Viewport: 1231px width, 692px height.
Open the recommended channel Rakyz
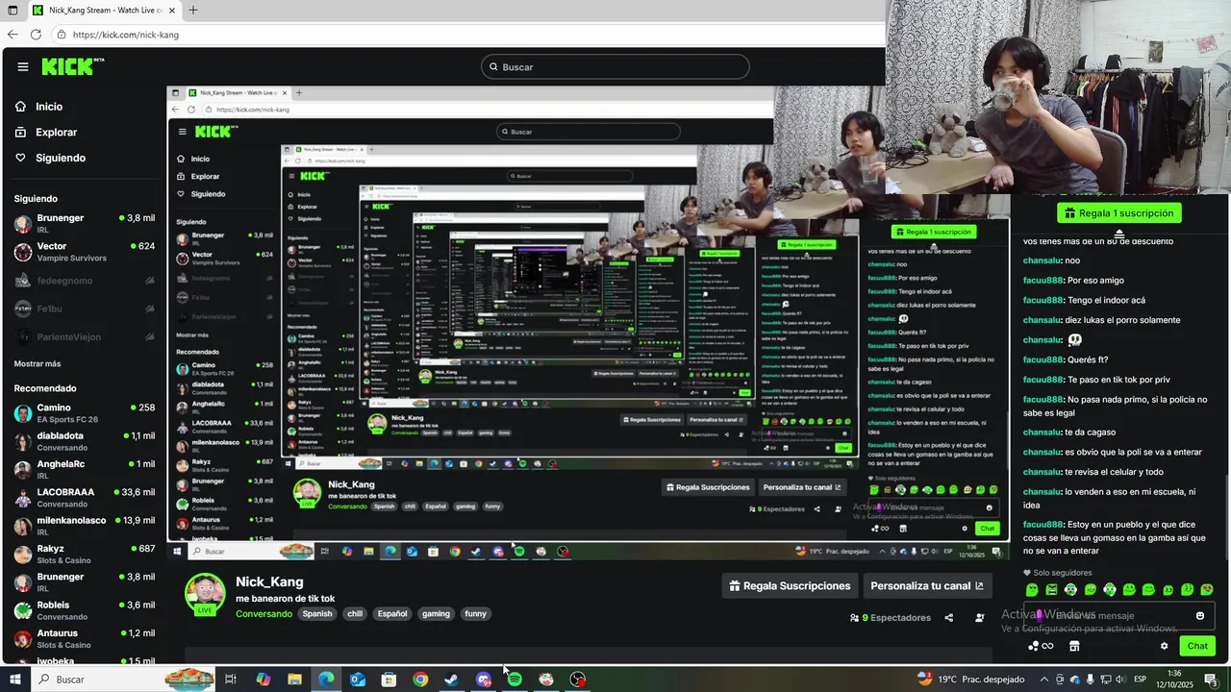click(85, 555)
